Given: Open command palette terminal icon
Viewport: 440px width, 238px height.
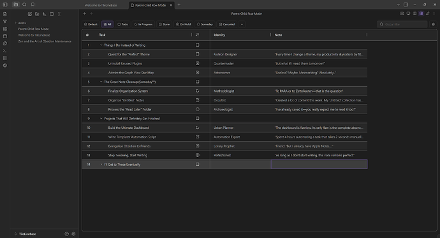Looking at the screenshot, I should (x=4, y=51).
